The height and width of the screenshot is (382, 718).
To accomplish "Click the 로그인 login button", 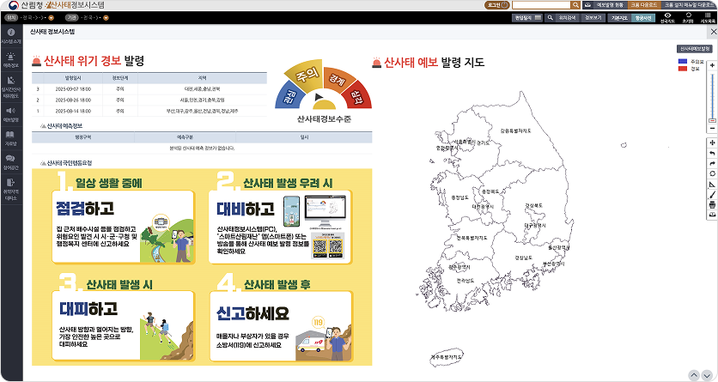I will pos(495,5).
